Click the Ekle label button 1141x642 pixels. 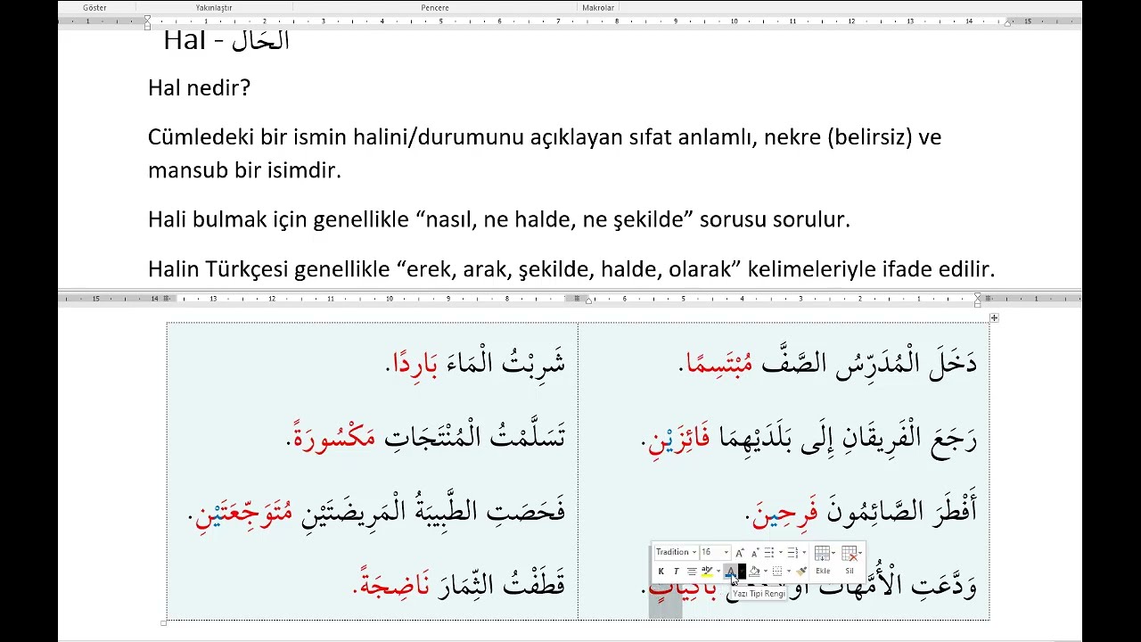point(823,571)
